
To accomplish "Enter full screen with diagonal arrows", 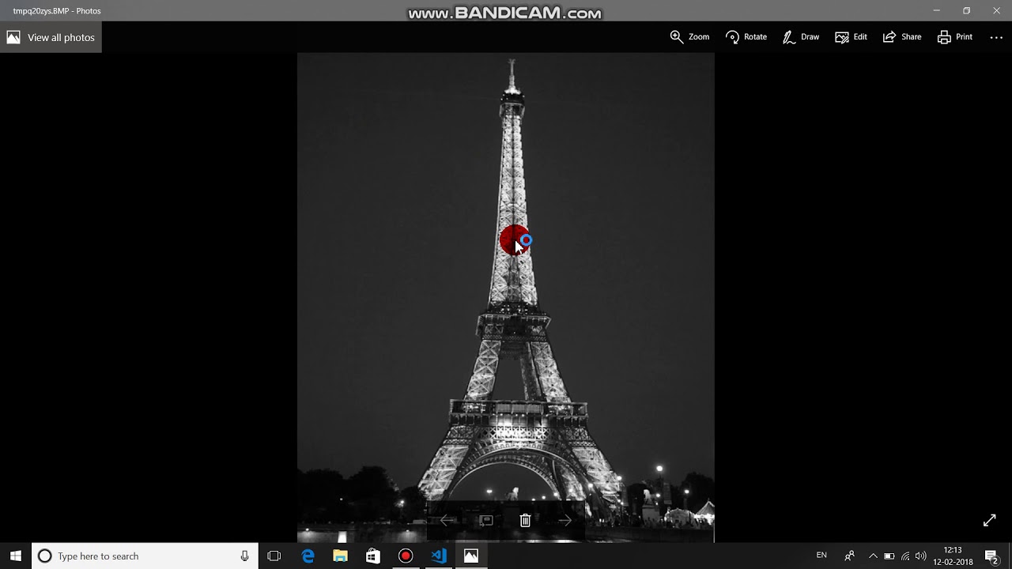I will click(989, 520).
